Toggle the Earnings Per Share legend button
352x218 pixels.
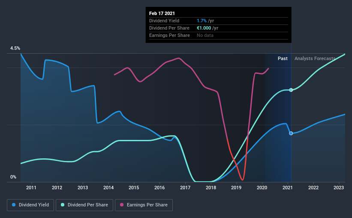(144, 205)
